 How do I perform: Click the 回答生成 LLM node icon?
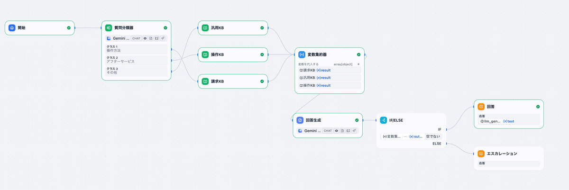point(300,120)
